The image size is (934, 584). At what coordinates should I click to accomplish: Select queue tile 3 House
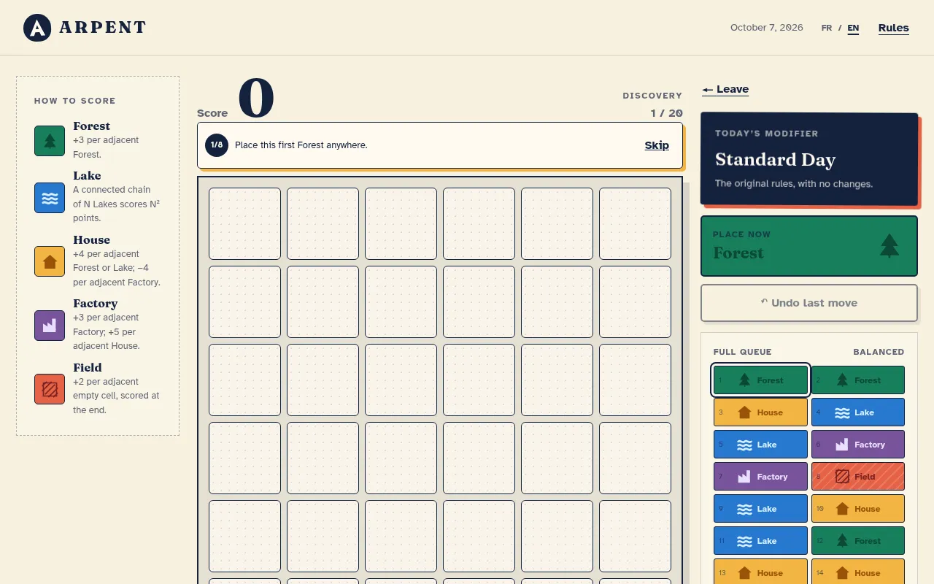pos(760,412)
